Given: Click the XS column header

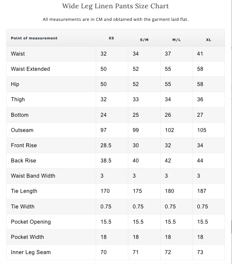Looking at the screenshot, I should [x=111, y=38].
